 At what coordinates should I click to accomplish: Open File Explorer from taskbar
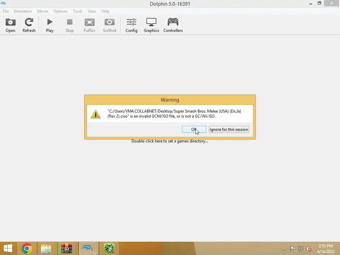(x=46, y=248)
